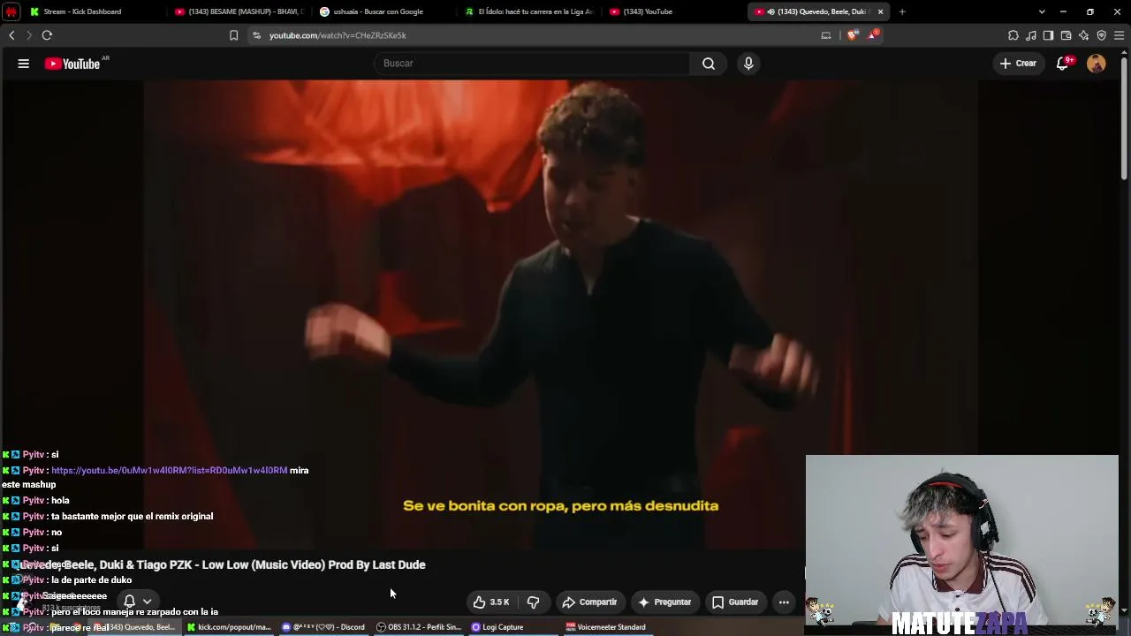Start voice search with the microphone
The image size is (1131, 636).
(x=748, y=64)
